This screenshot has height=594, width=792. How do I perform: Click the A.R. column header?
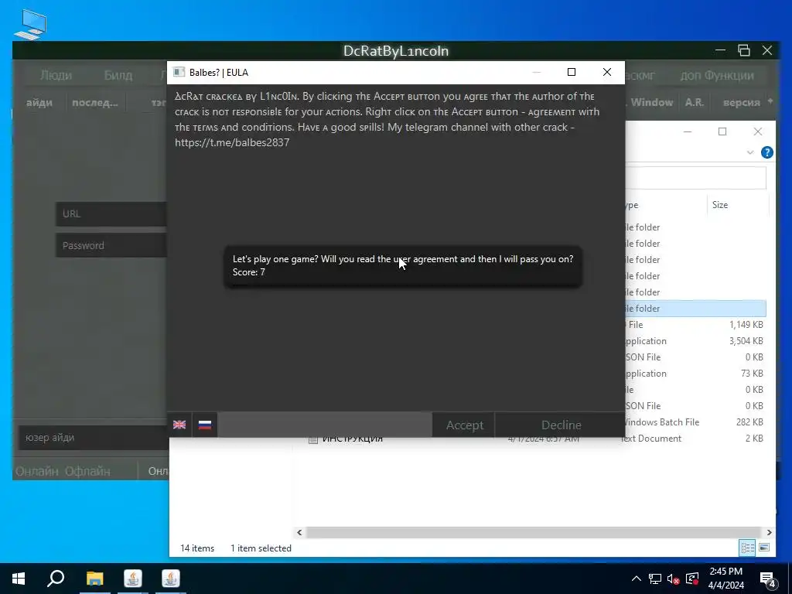pos(695,103)
